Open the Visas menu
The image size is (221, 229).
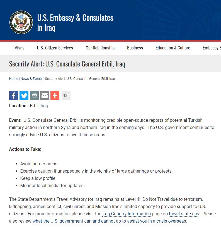pos(20,48)
